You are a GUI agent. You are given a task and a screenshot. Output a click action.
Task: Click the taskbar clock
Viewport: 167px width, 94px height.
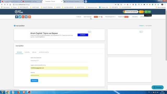162,92
